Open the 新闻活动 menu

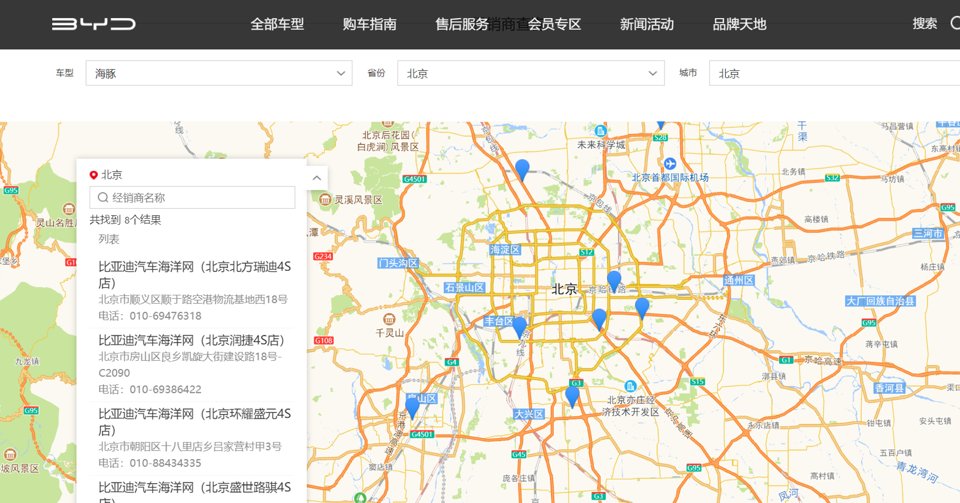647,24
